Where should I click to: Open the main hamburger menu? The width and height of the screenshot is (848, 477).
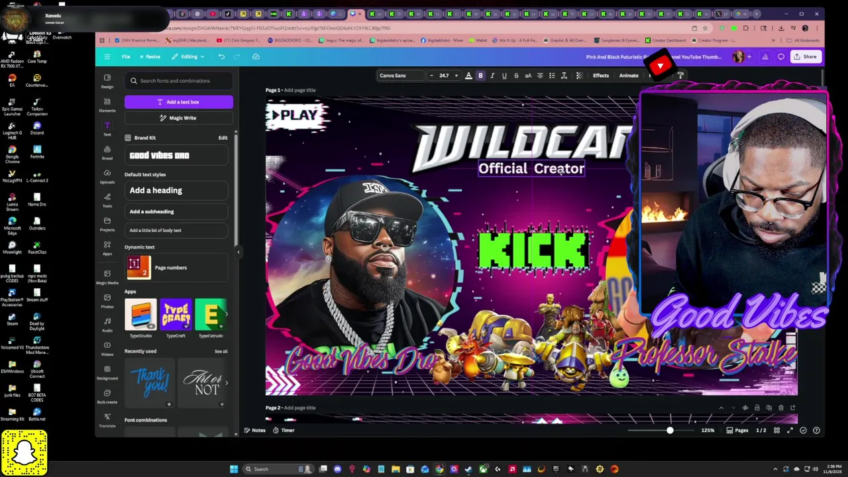pos(107,56)
